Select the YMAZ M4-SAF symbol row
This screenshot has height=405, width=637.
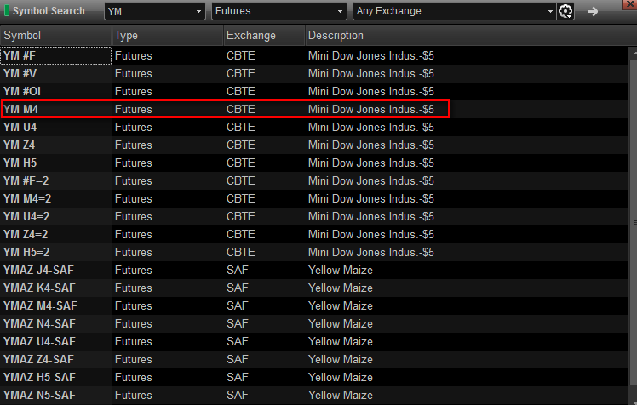313,305
